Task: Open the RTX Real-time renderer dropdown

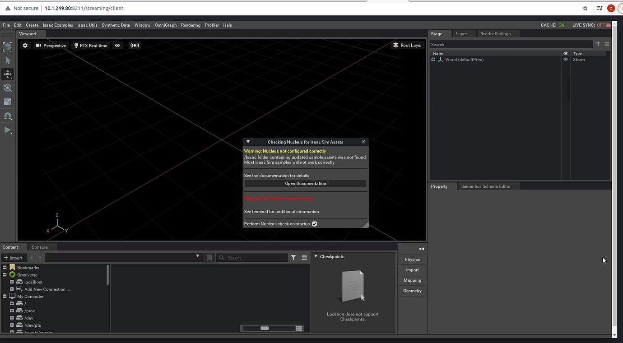Action: 91,46
